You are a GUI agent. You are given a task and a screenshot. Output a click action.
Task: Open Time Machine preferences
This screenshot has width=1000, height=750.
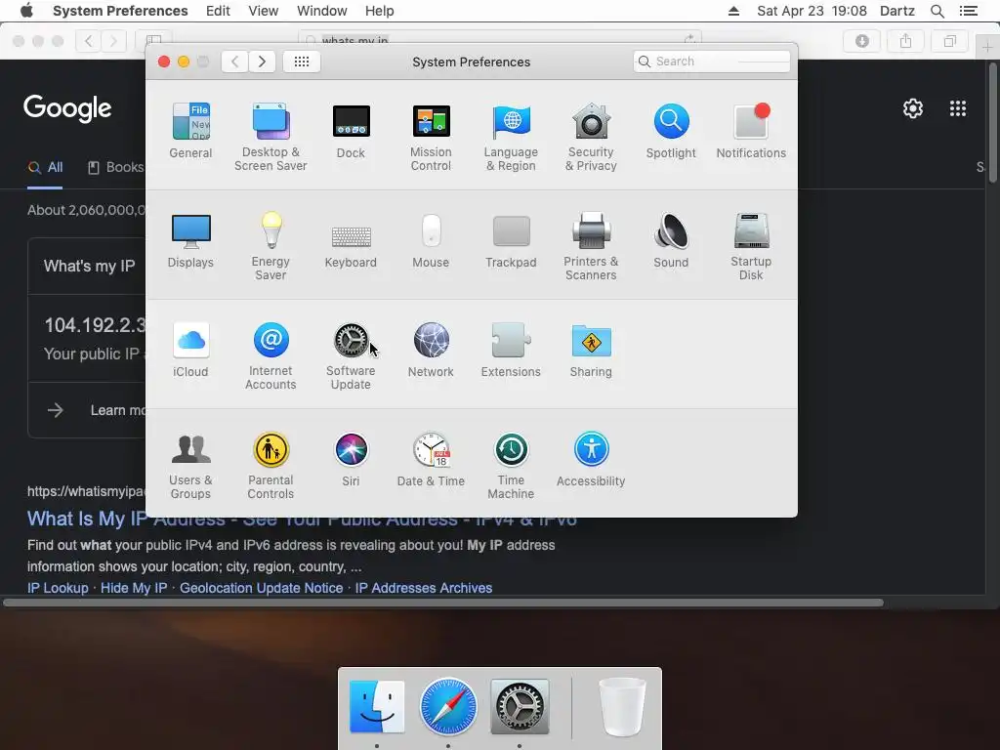point(511,466)
